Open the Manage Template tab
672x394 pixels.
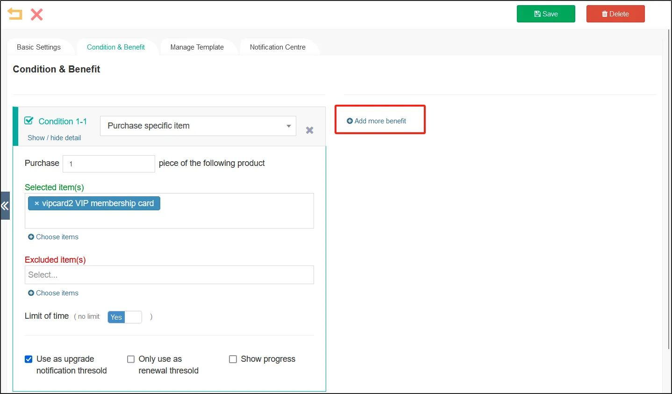(x=197, y=47)
